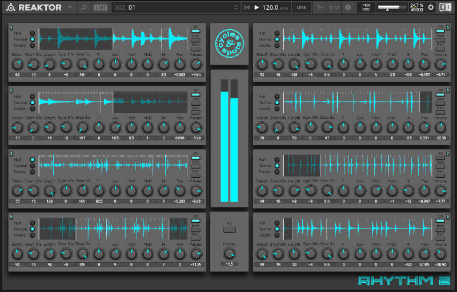Click the Master volume knob
Screen dimensions: 457x292
pyautogui.click(x=229, y=253)
